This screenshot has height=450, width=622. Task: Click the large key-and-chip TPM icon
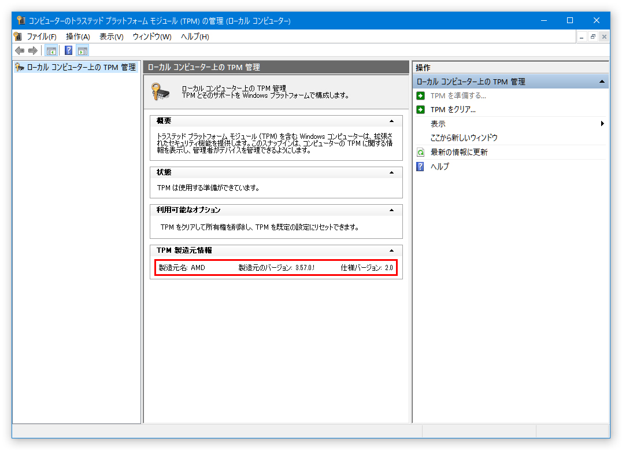pos(161,91)
